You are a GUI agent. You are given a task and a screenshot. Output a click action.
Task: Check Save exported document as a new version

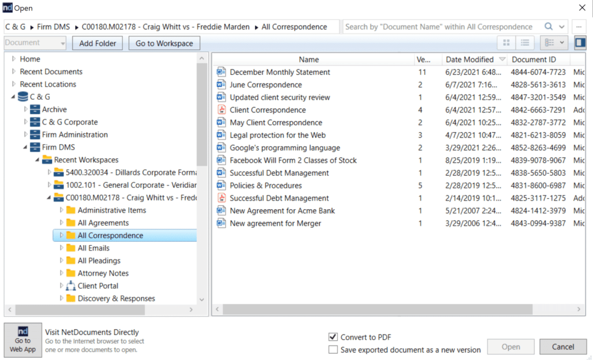[x=333, y=349]
